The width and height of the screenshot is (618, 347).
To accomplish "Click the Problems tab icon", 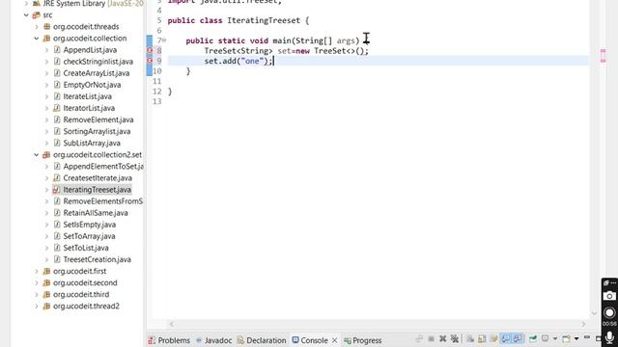I will pos(152,340).
